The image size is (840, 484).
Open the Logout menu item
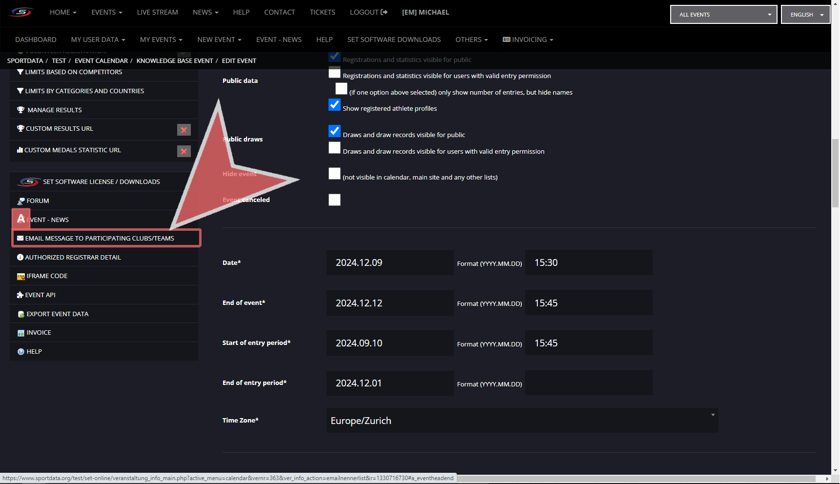369,12
